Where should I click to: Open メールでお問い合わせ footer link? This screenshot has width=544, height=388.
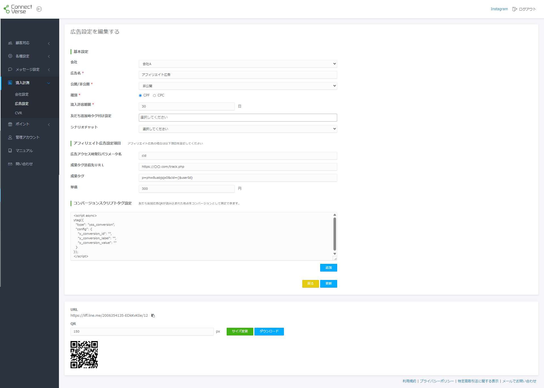coord(519,381)
